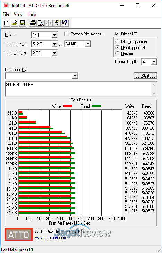Enable Force Write Access checkbox
162x253 pixels.
(66, 34)
